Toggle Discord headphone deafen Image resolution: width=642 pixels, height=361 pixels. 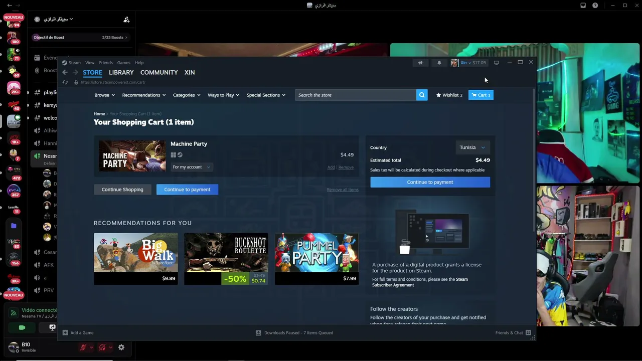[x=102, y=347]
